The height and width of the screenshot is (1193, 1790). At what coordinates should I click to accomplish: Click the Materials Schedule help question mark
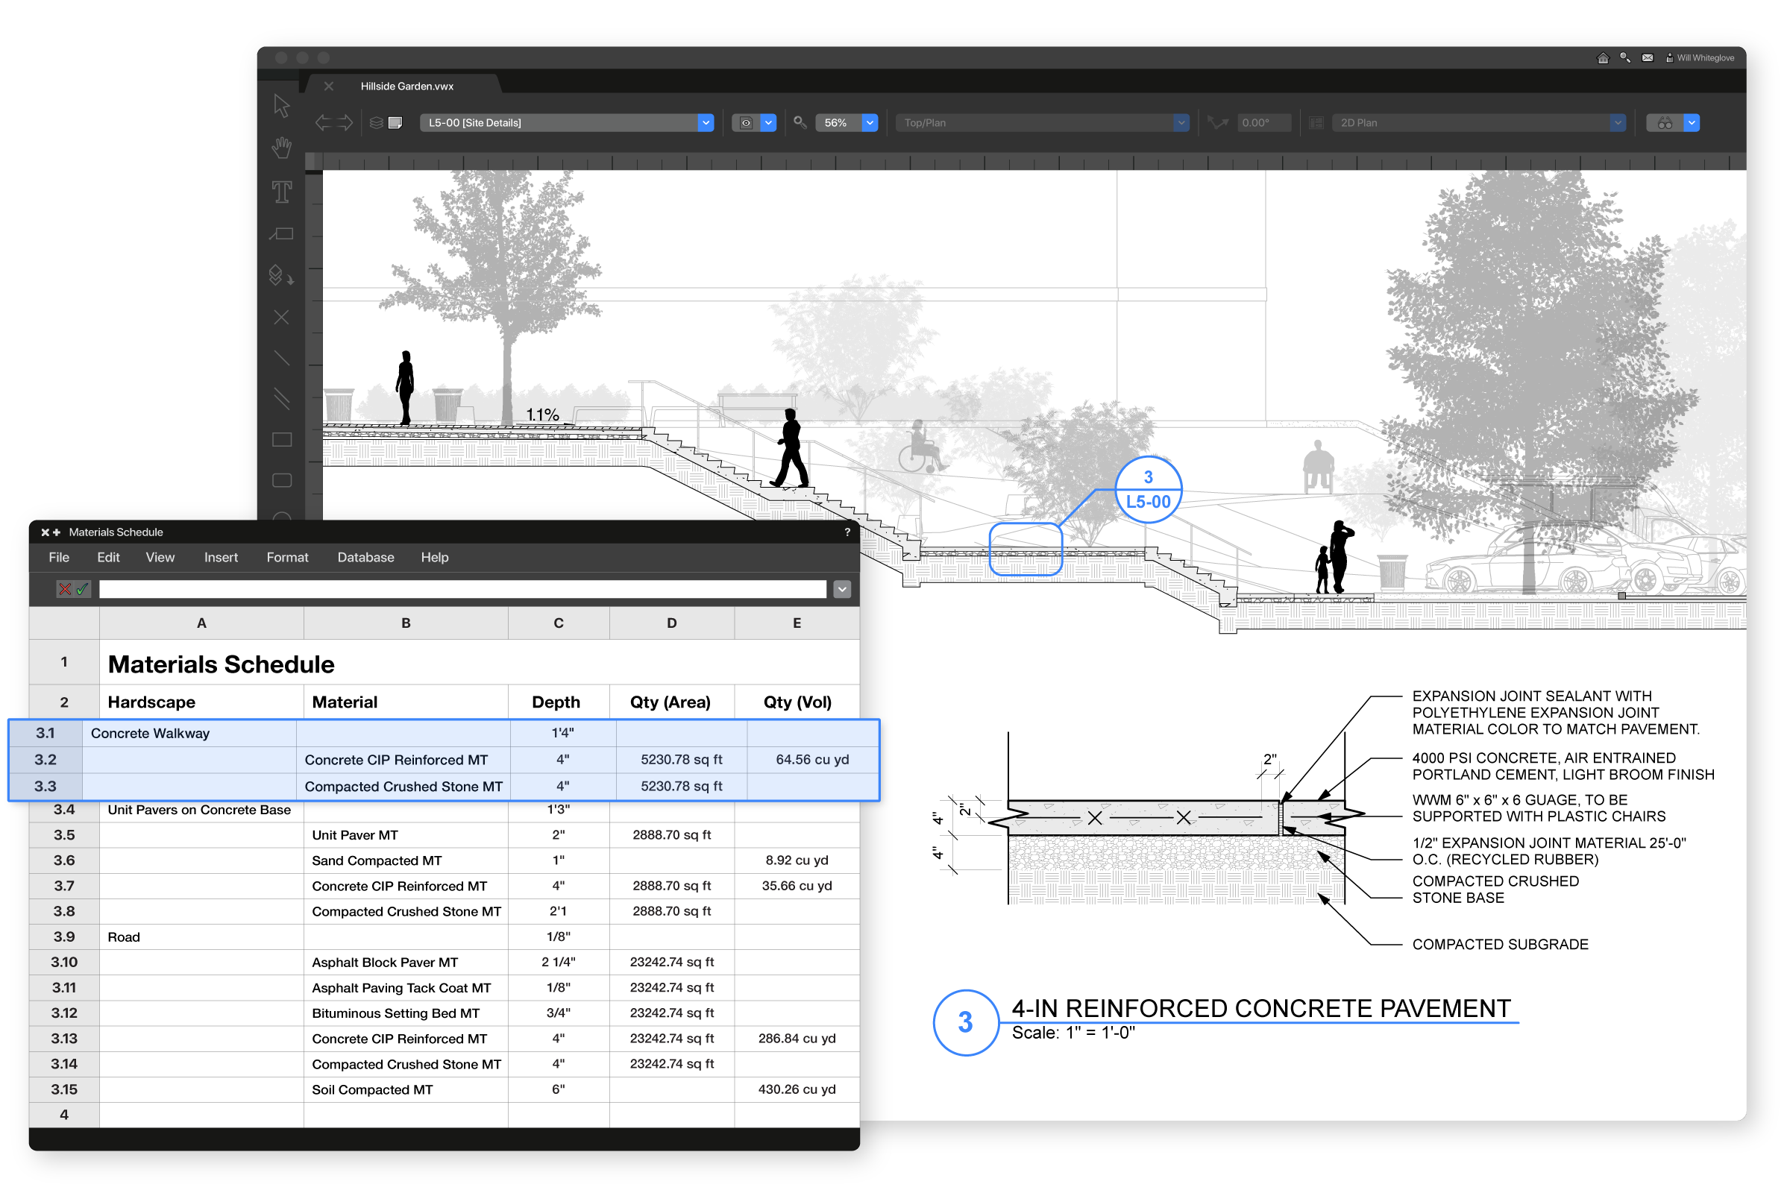click(847, 532)
